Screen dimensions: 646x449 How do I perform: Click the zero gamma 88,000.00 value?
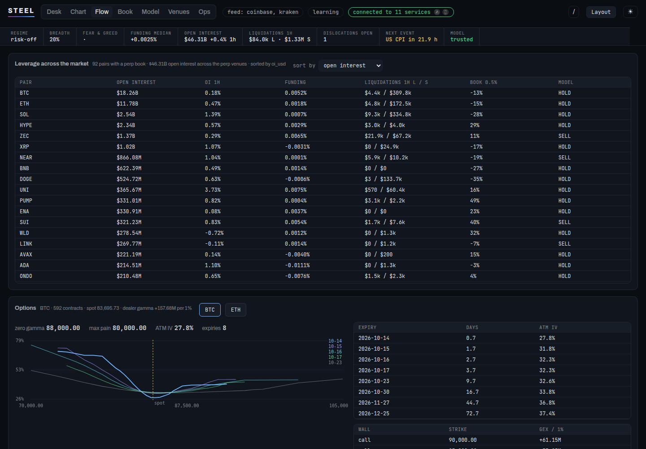[63, 328]
